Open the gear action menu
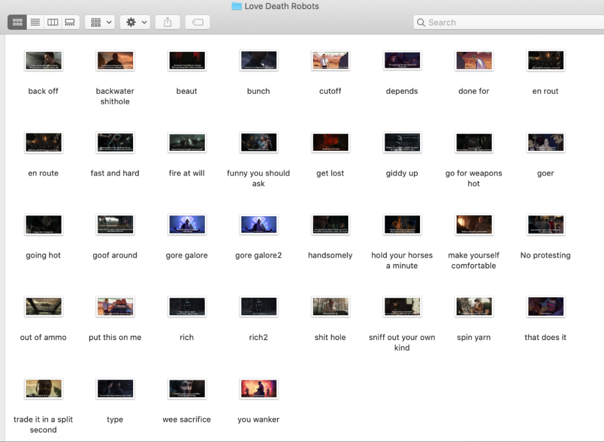This screenshot has height=442, width=604. point(135,22)
